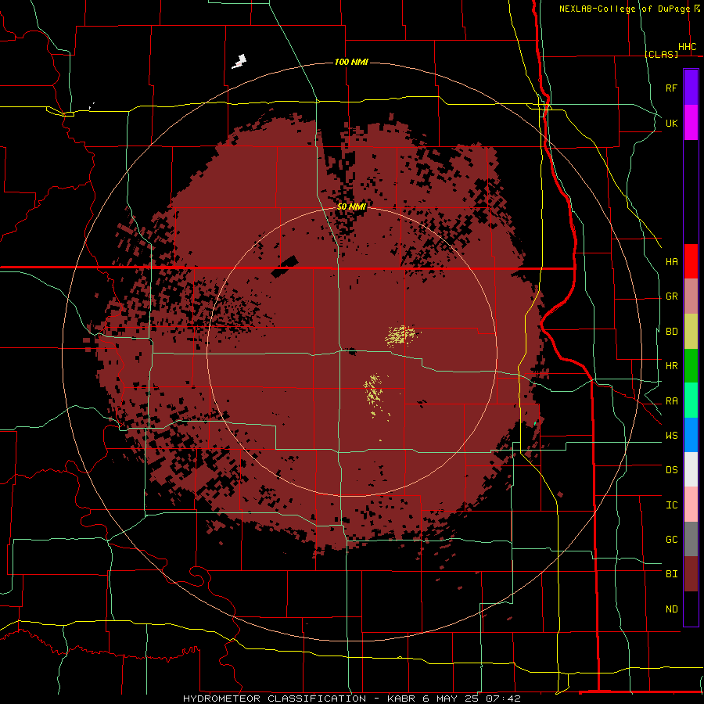Click the RF legend label

pos(671,88)
